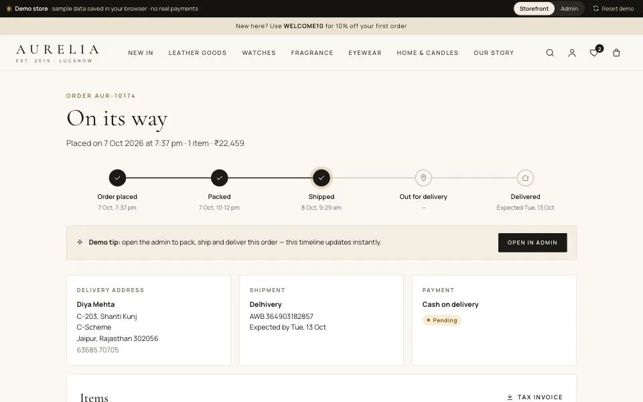Image resolution: width=643 pixels, height=402 pixels.
Task: Click the Packed checkmark step
Action: click(x=220, y=178)
